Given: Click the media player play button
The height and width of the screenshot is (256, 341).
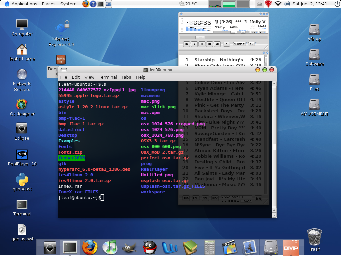Looking at the screenshot, I should click(x=194, y=44).
